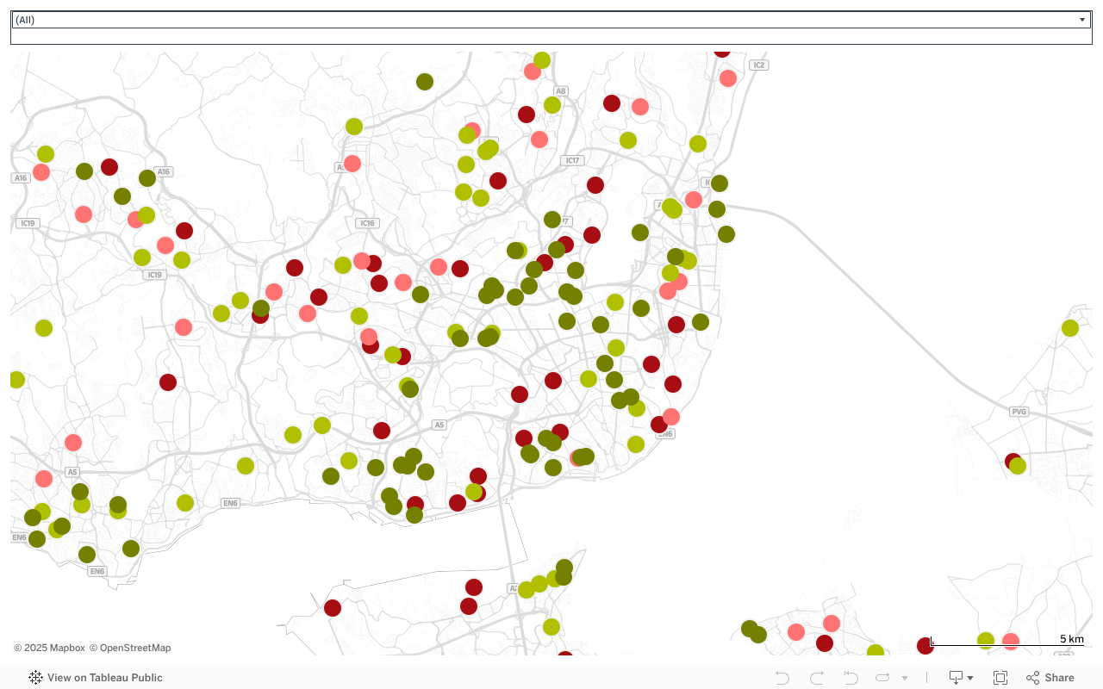The width and height of the screenshot is (1103, 689).
Task: Click the 5 km map scale bar
Action: 1006,642
